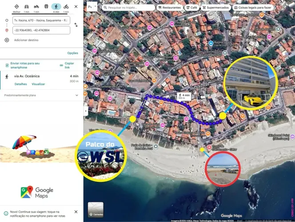This screenshot has width=295, height=222.
Task: Click the Casa Point Beach restaurant marker
Action: pyautogui.click(x=154, y=81)
